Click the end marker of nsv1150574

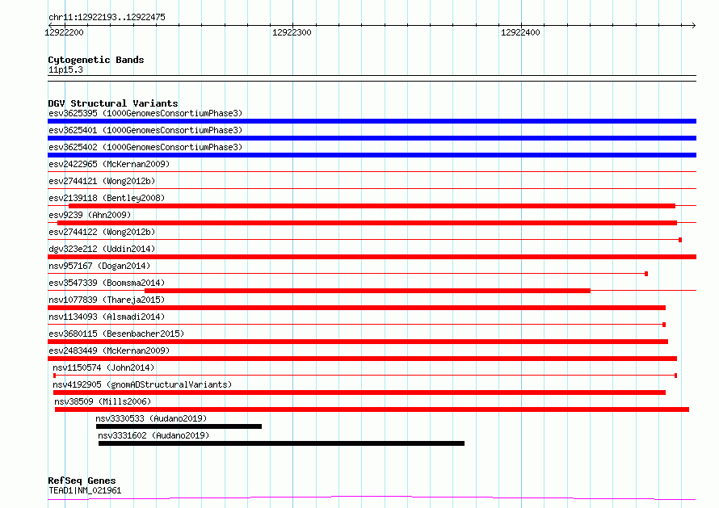point(676,376)
